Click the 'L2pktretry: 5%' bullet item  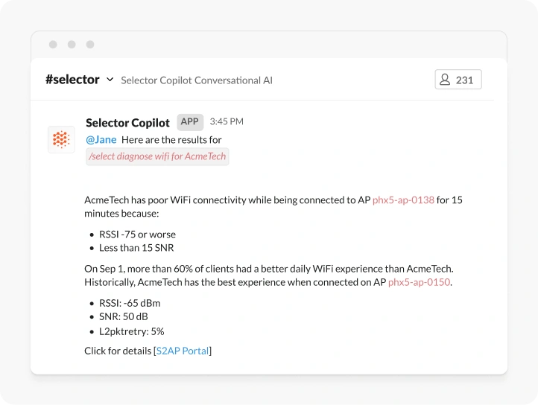[132, 331]
